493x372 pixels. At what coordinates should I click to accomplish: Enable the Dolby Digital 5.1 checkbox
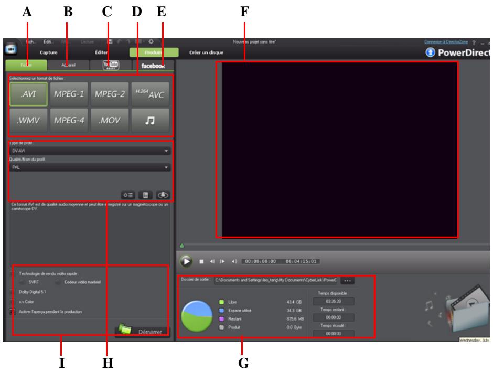12,292
